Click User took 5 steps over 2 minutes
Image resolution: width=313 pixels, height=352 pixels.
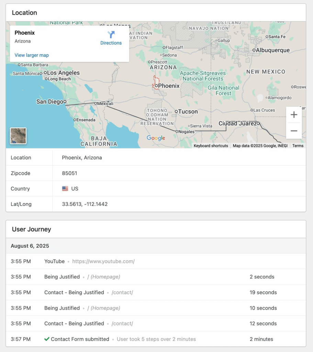tap(156, 339)
